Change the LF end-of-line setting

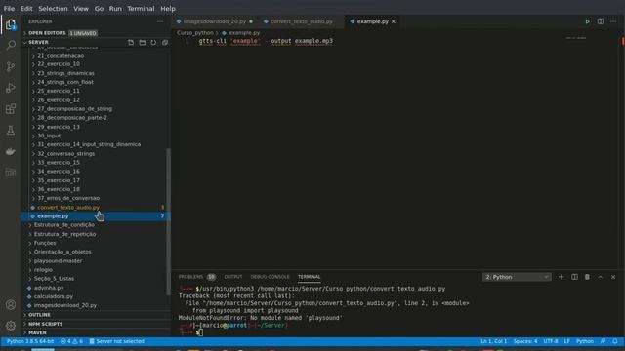[566, 341]
